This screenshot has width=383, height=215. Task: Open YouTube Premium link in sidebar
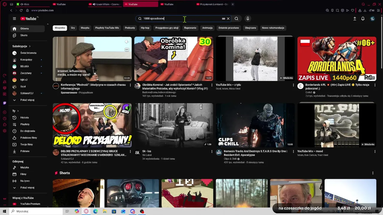point(28,204)
